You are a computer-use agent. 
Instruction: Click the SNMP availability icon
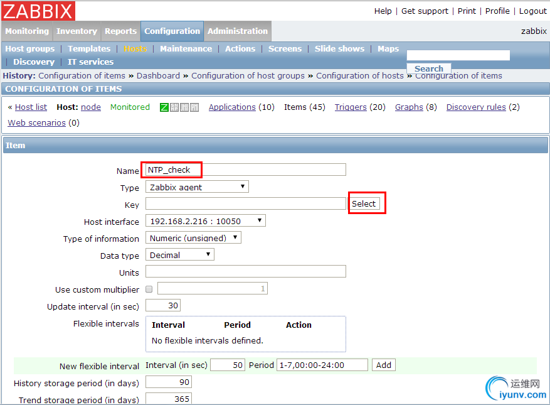[174, 107]
